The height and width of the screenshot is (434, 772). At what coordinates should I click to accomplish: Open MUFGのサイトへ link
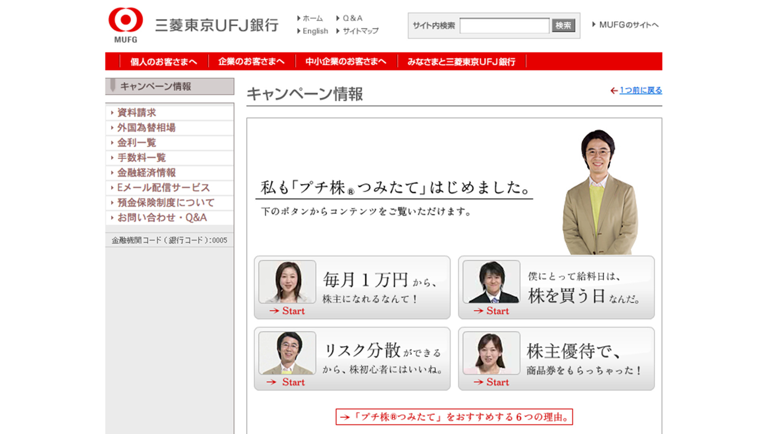(x=628, y=25)
